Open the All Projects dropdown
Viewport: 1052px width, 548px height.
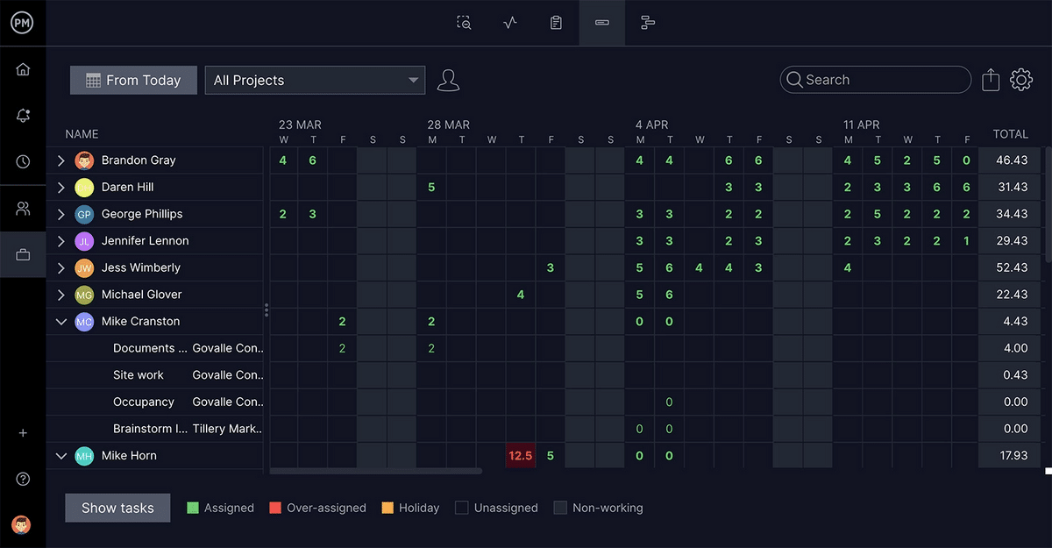(315, 80)
